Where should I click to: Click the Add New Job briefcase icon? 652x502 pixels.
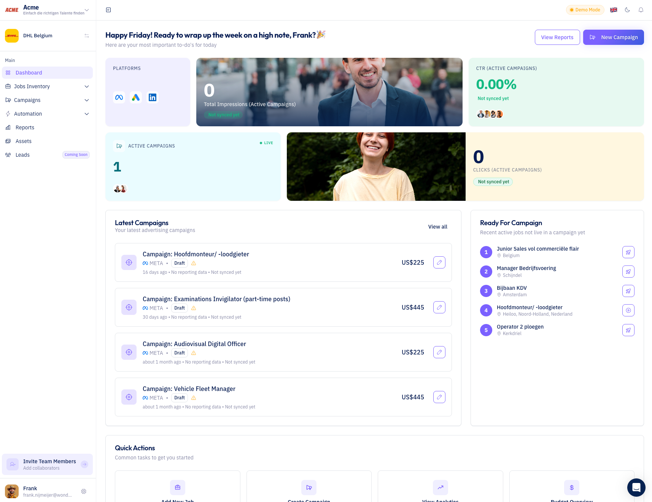(x=178, y=488)
